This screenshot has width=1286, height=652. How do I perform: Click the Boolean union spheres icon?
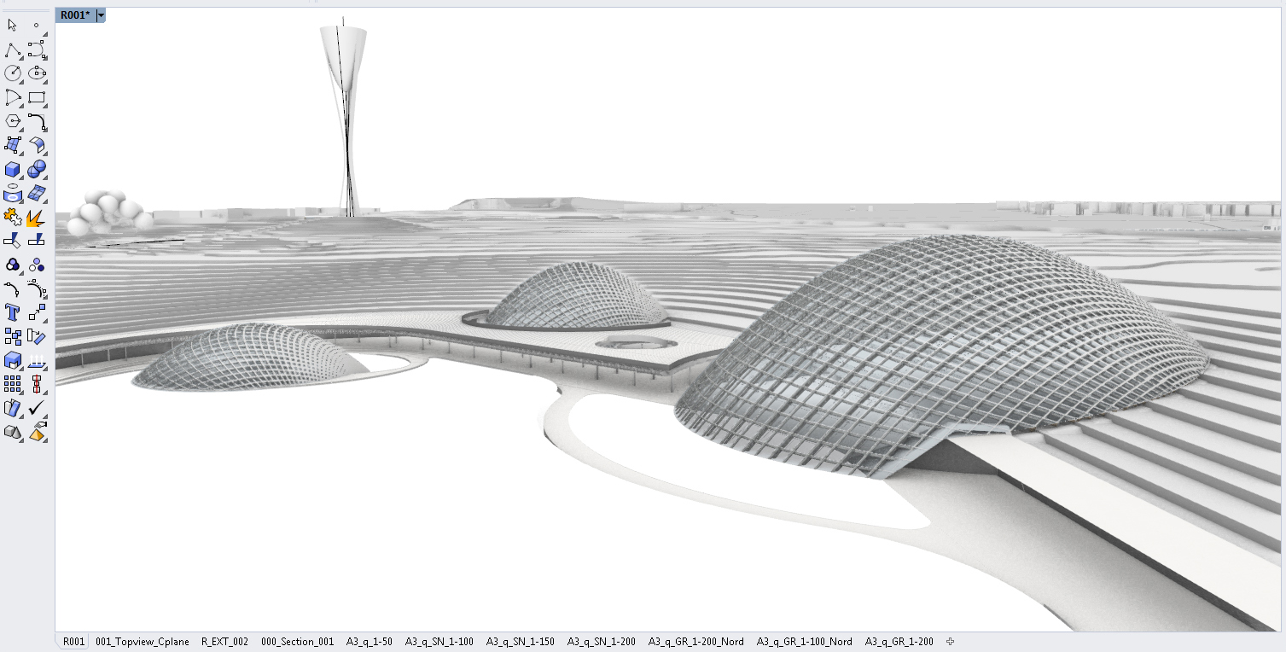pos(36,169)
